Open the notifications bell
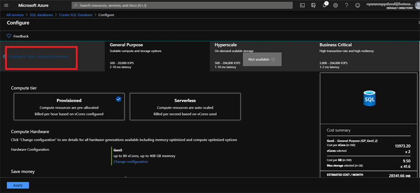The width and height of the screenshot is (420, 193). pos(324,5)
